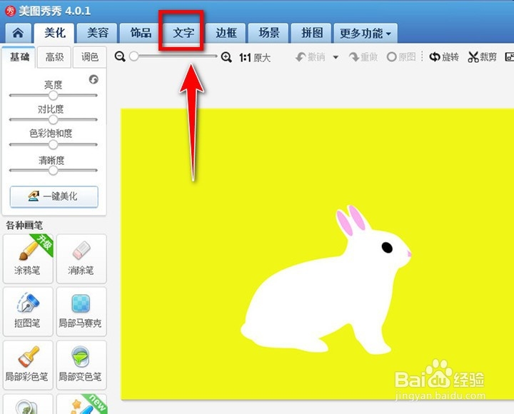The image size is (514, 414).
Task: Open the home tab icon
Action: pos(18,33)
